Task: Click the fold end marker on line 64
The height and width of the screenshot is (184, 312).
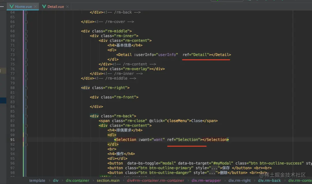Action: click(x=26, y=12)
